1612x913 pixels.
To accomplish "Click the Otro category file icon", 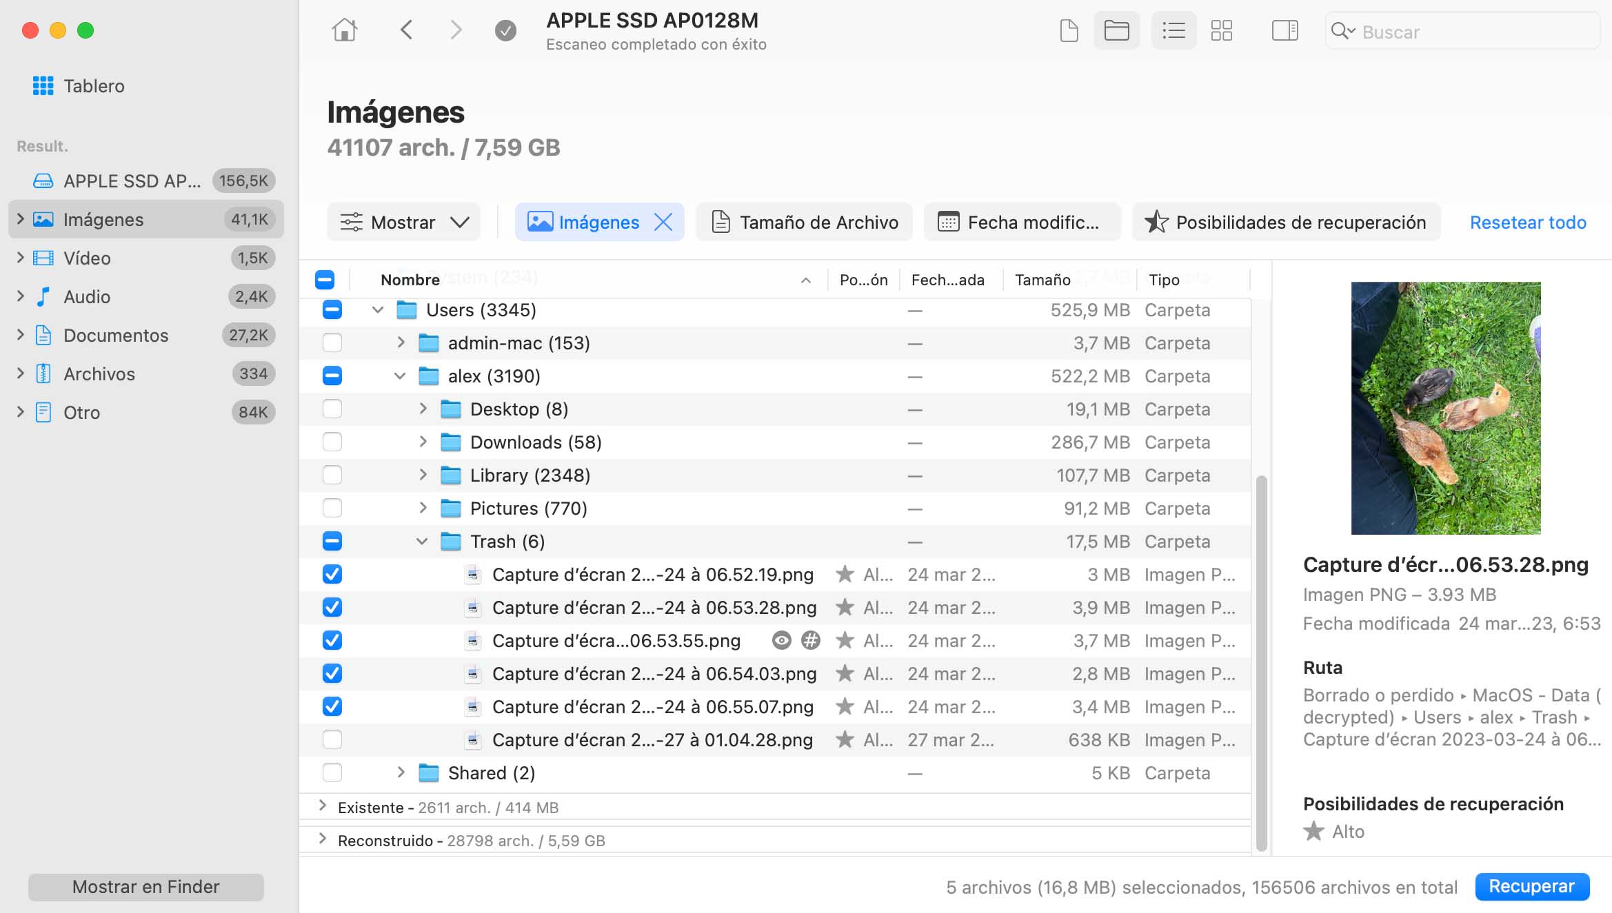I will coord(43,412).
